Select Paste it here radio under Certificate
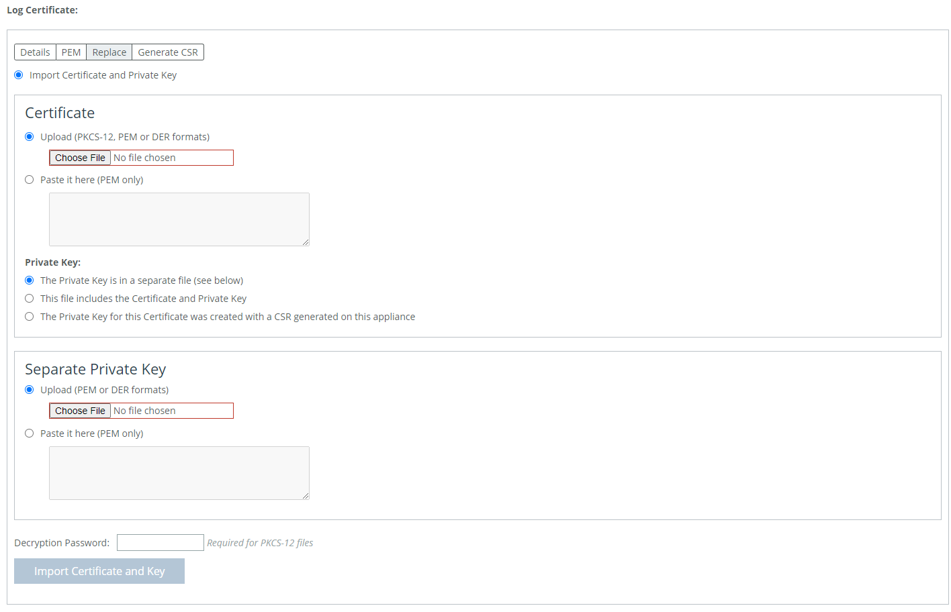The width and height of the screenshot is (951, 612). tap(30, 180)
